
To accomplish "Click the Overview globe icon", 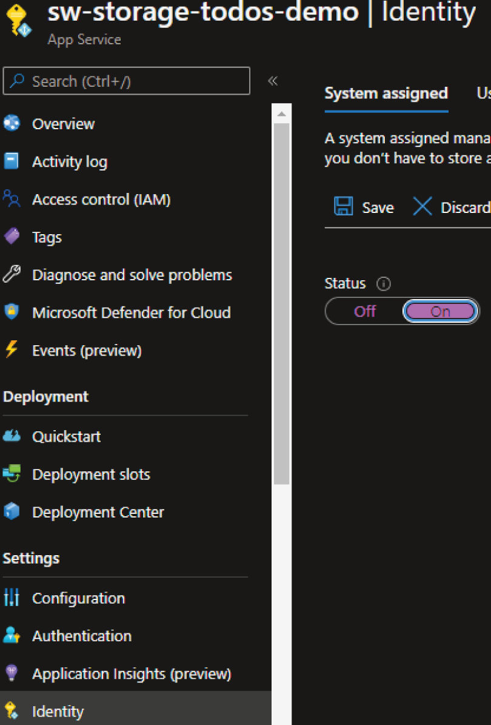I will [12, 123].
